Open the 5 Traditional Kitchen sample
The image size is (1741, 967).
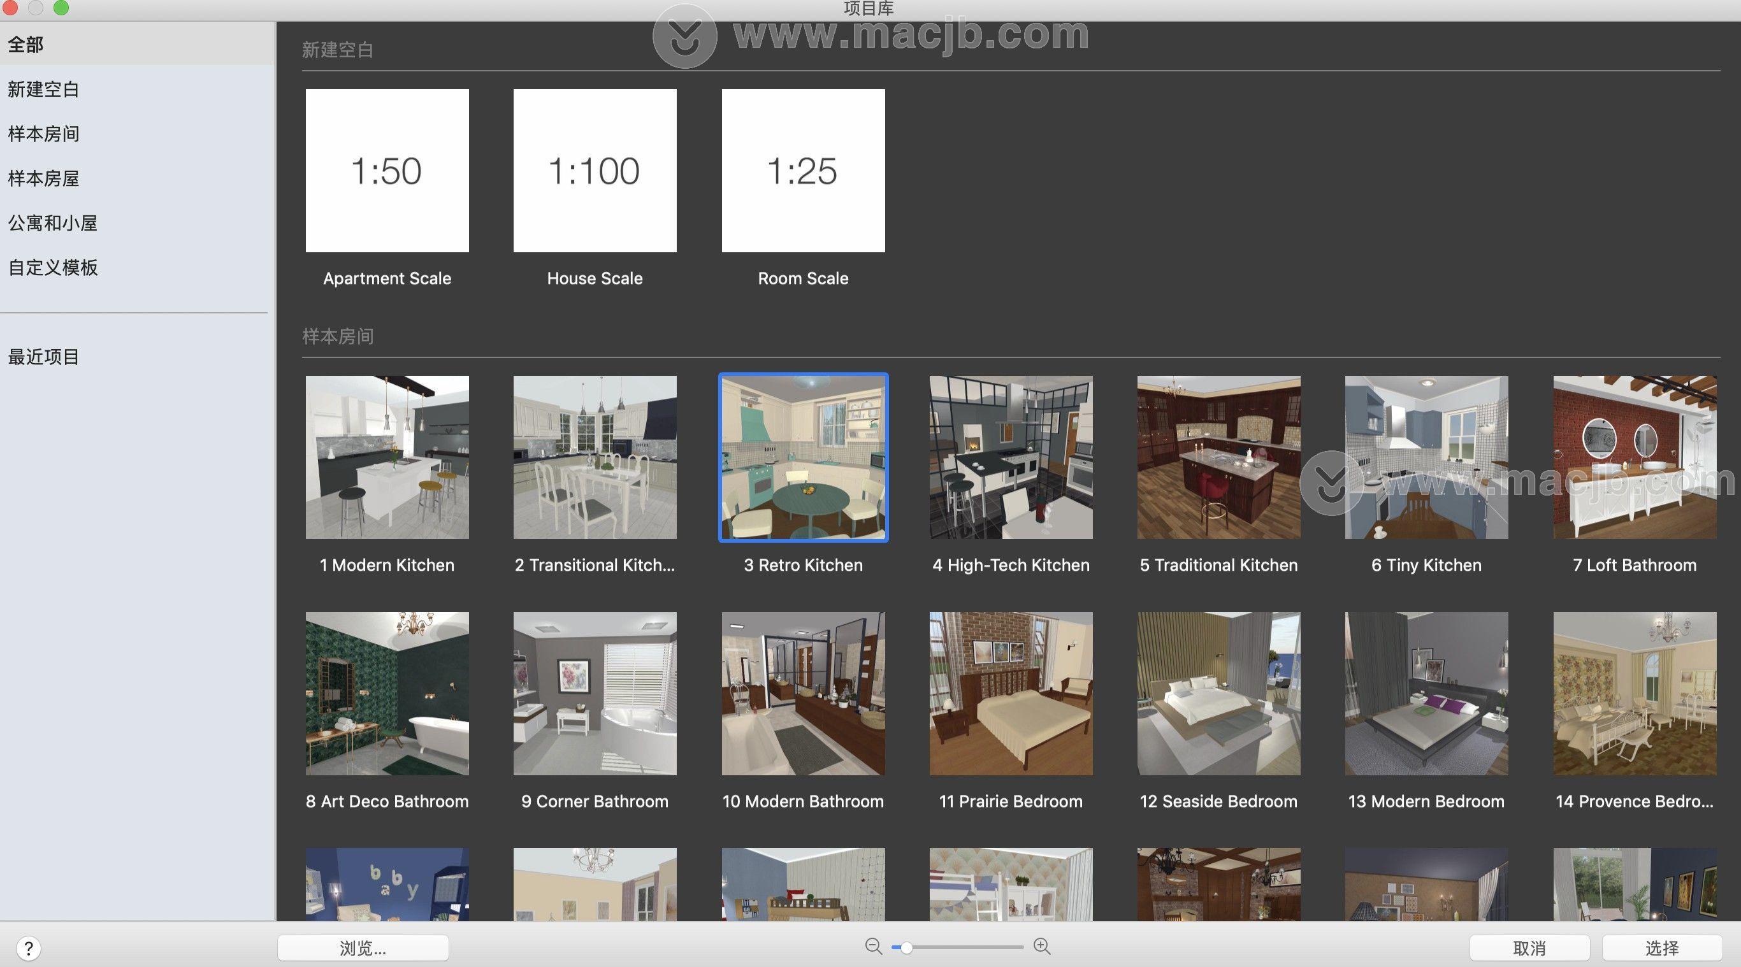pyautogui.click(x=1218, y=457)
